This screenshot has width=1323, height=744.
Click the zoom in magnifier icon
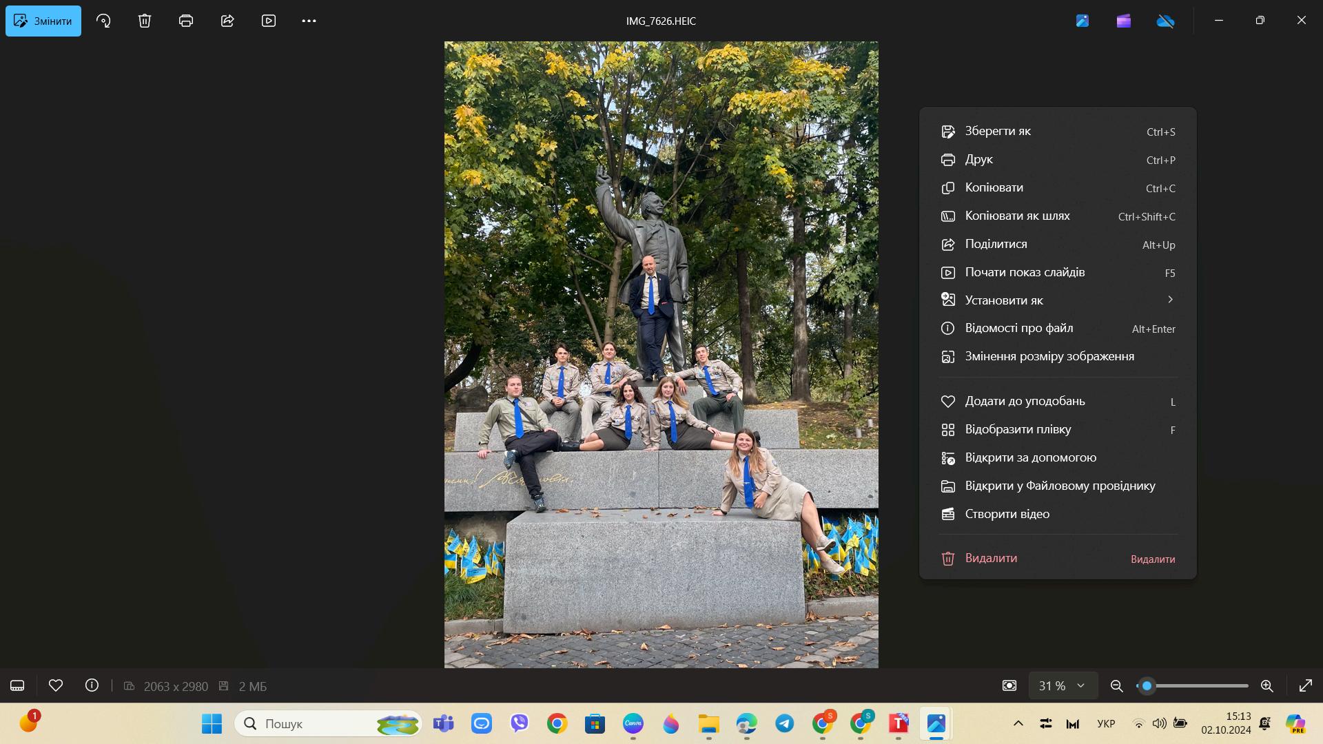click(x=1266, y=686)
